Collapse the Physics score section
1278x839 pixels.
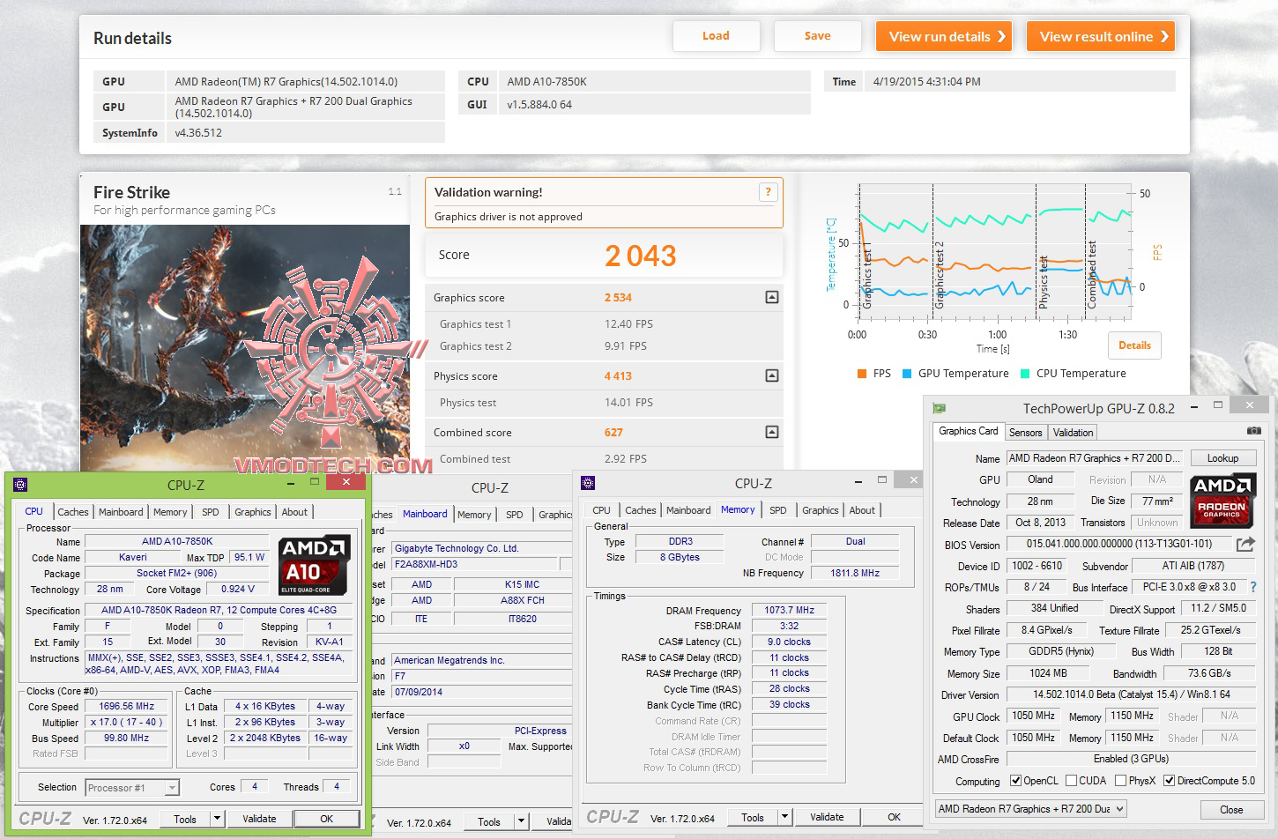(772, 375)
